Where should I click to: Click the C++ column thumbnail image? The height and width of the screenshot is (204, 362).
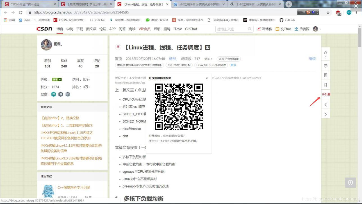(x=48, y=191)
